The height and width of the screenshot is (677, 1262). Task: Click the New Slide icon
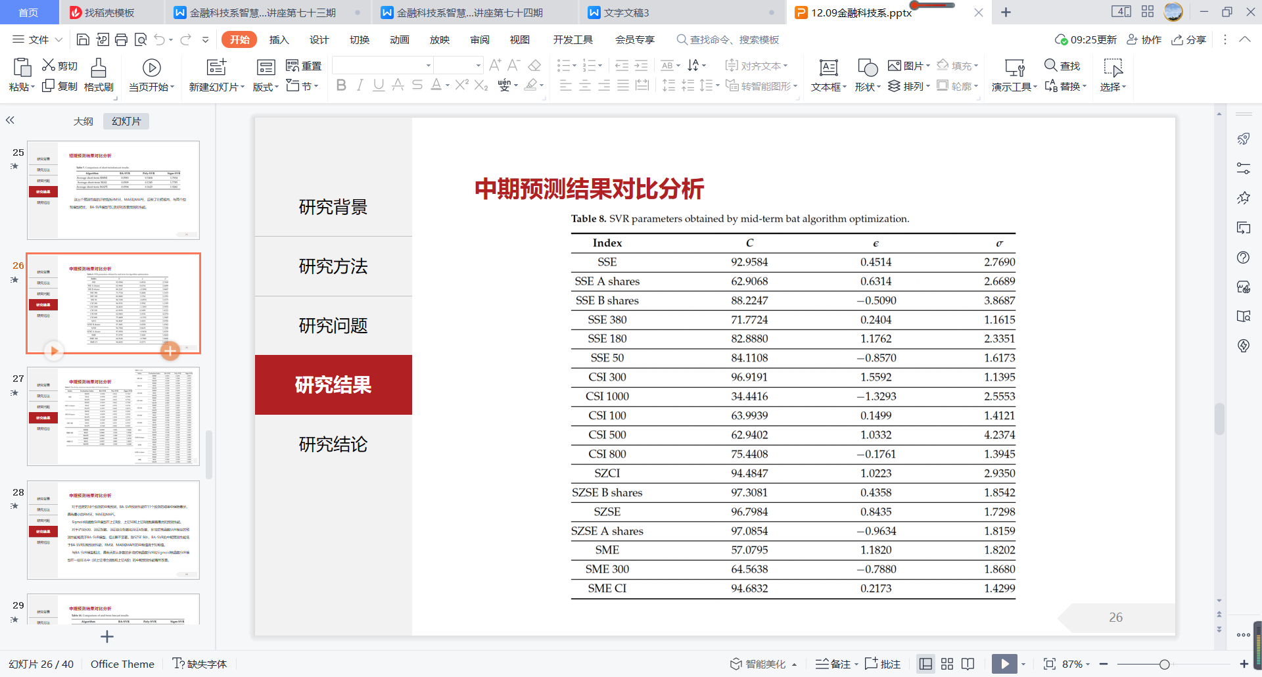[216, 67]
